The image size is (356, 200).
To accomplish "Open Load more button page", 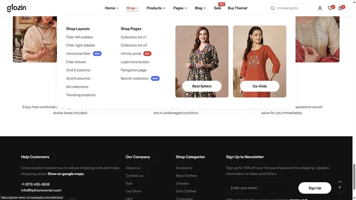I will point(135,62).
